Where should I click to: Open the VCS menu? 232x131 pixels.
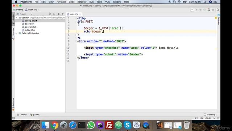click(x=107, y=2)
